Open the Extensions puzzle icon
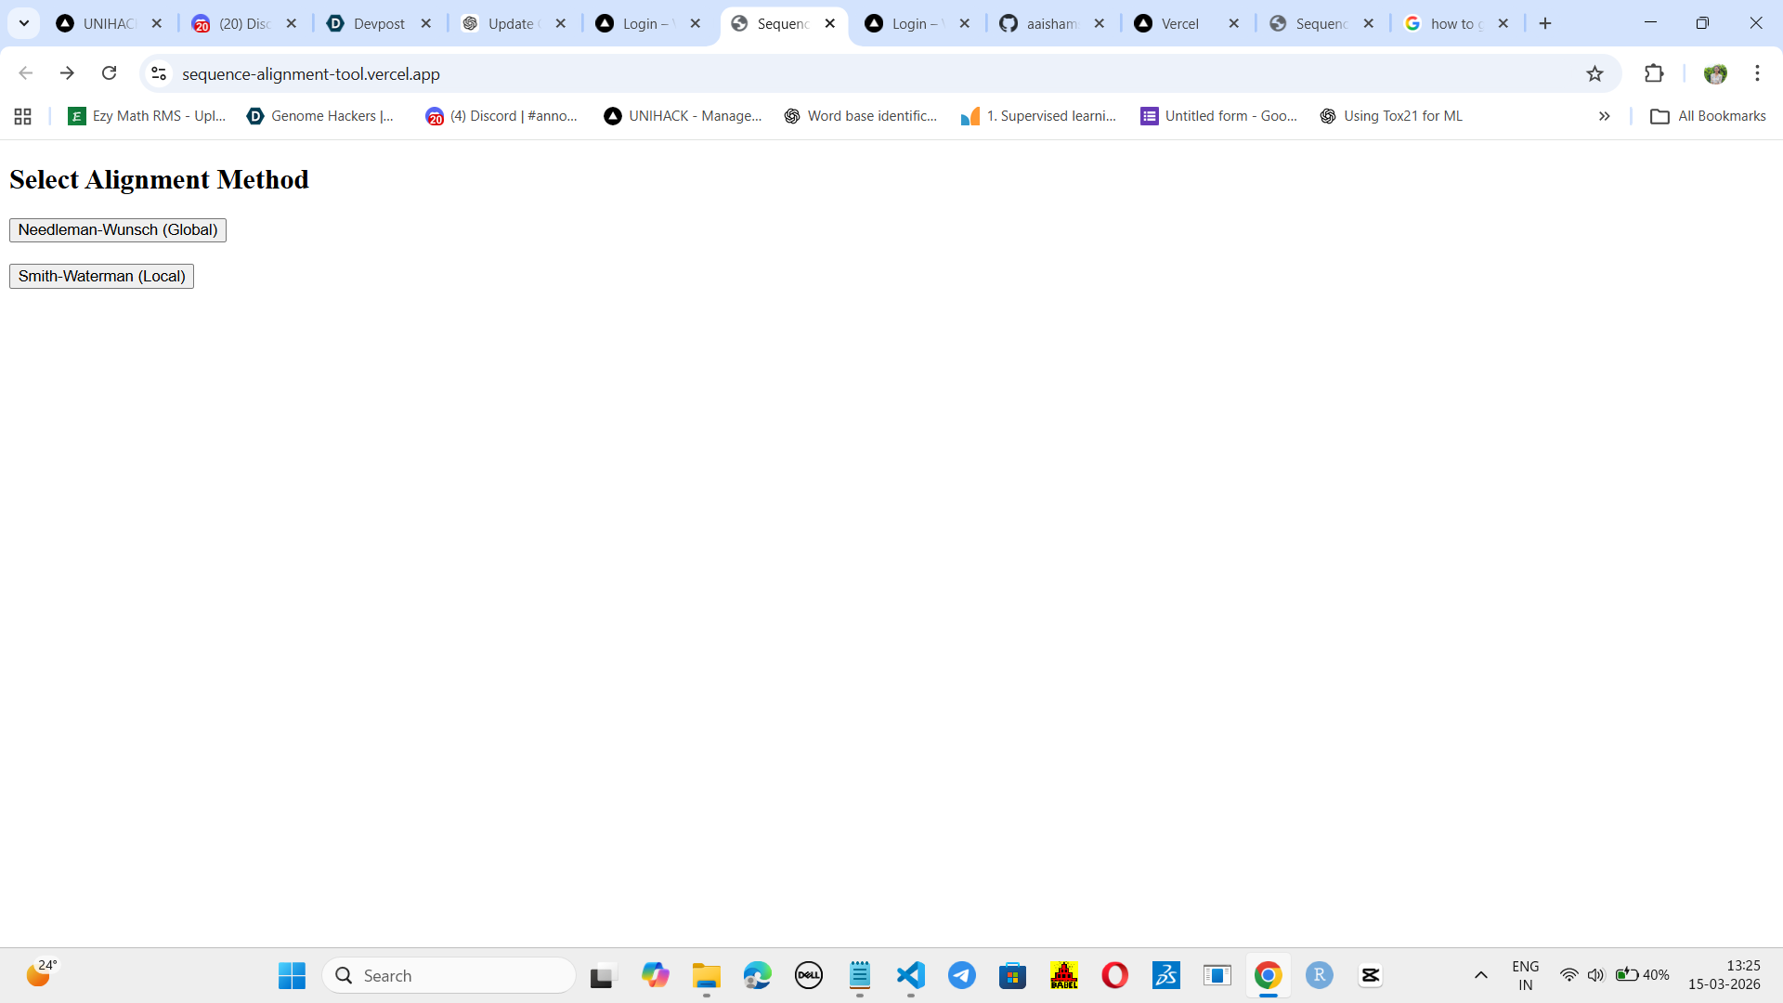 [1654, 74]
